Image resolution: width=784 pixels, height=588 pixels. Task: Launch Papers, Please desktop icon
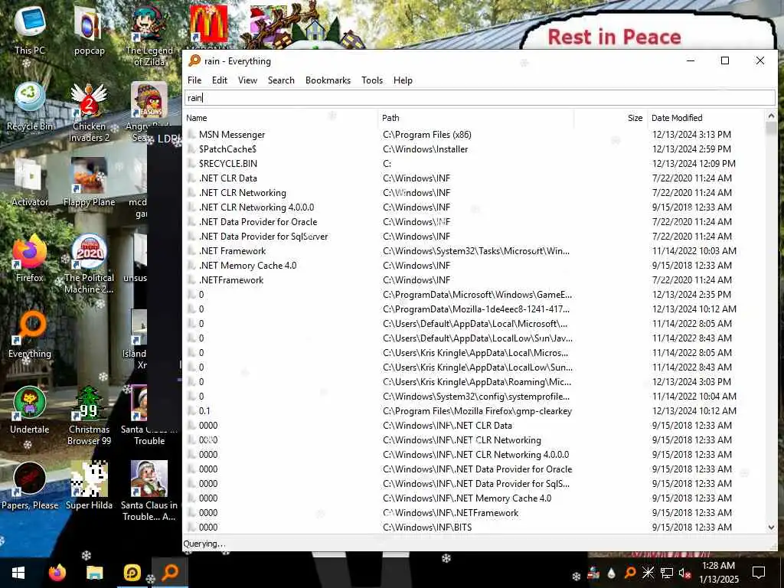click(30, 485)
